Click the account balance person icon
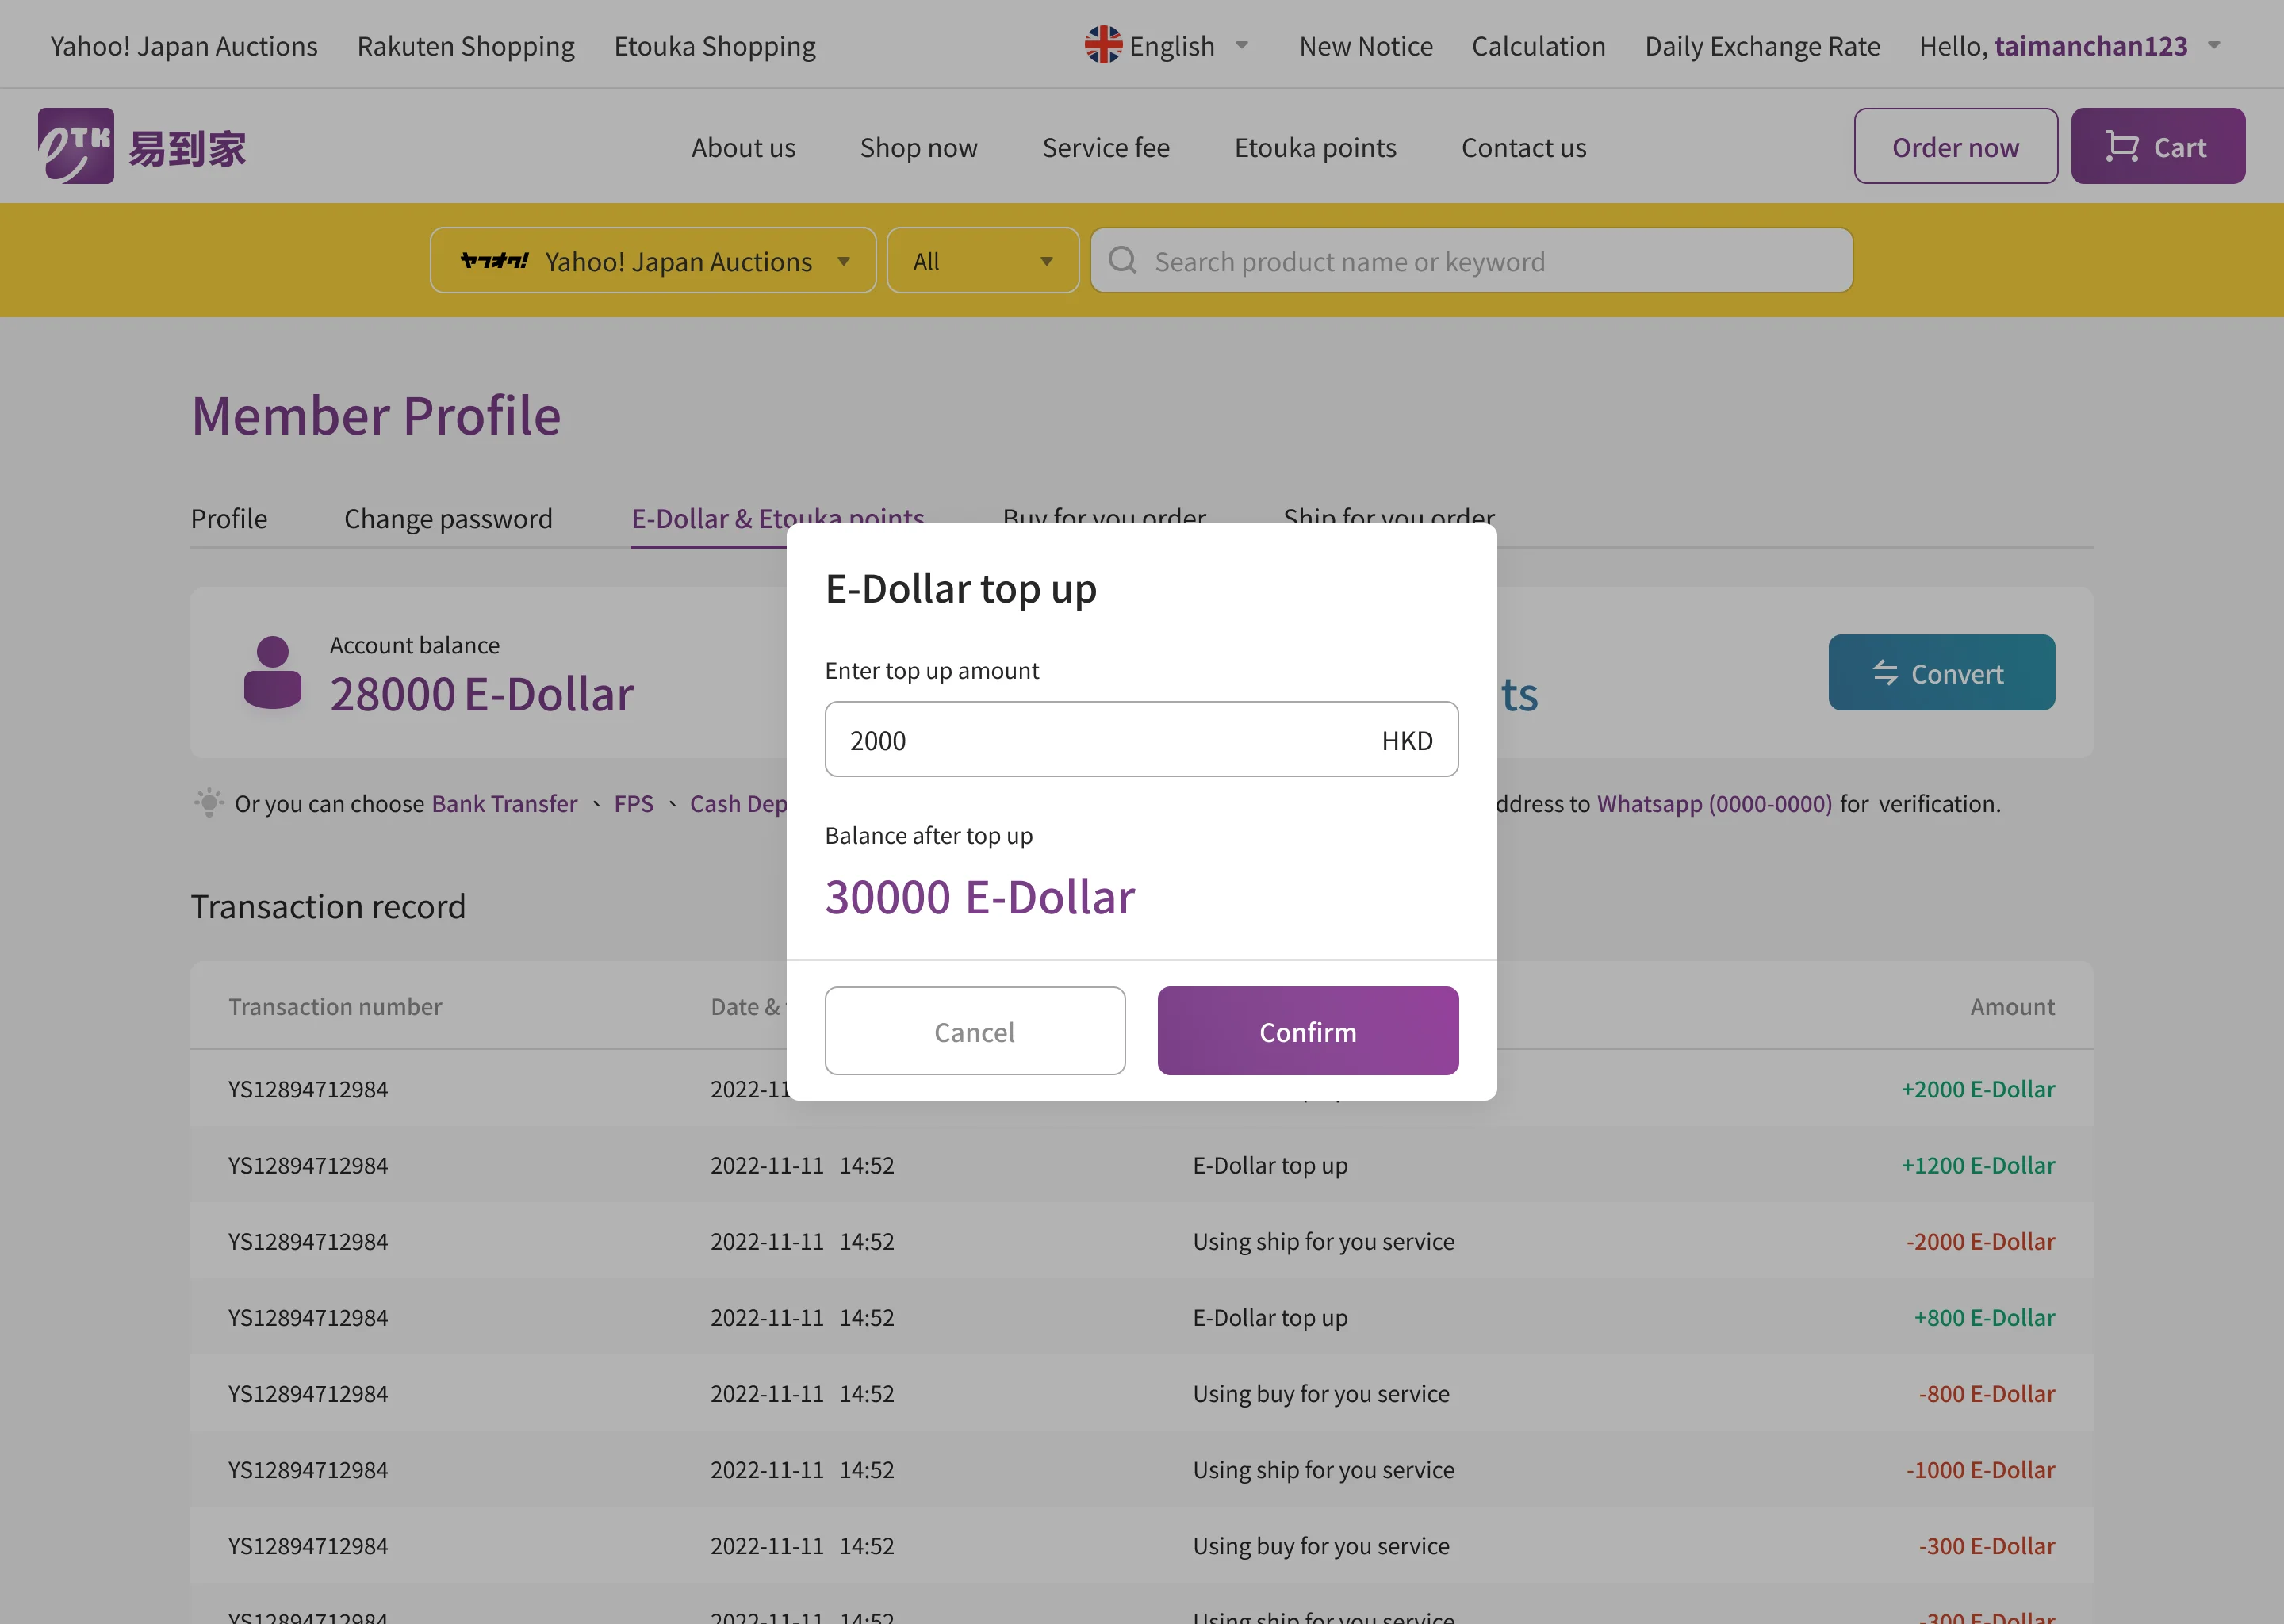Image resolution: width=2284 pixels, height=1624 pixels. tap(272, 673)
